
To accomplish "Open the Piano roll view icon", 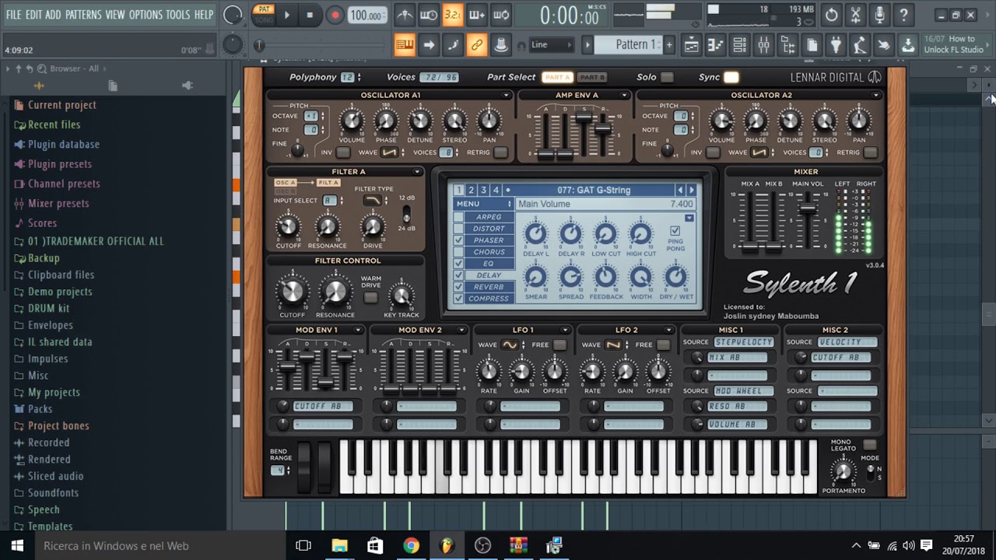I will point(715,45).
